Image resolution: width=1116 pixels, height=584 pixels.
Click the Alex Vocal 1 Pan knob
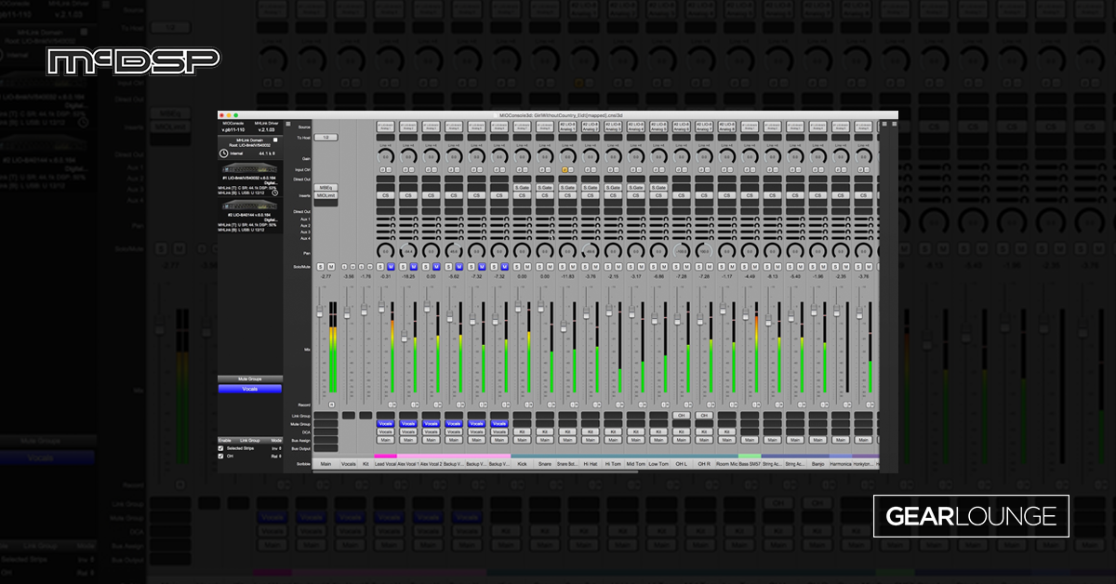pyautogui.click(x=408, y=251)
